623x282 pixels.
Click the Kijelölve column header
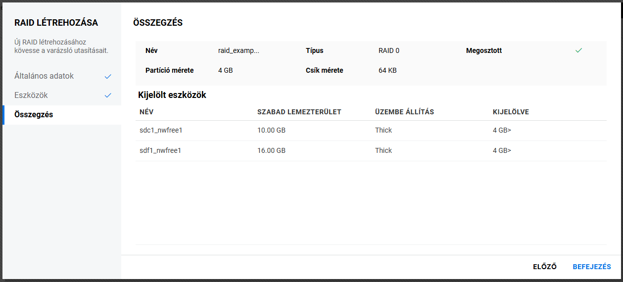pos(511,112)
